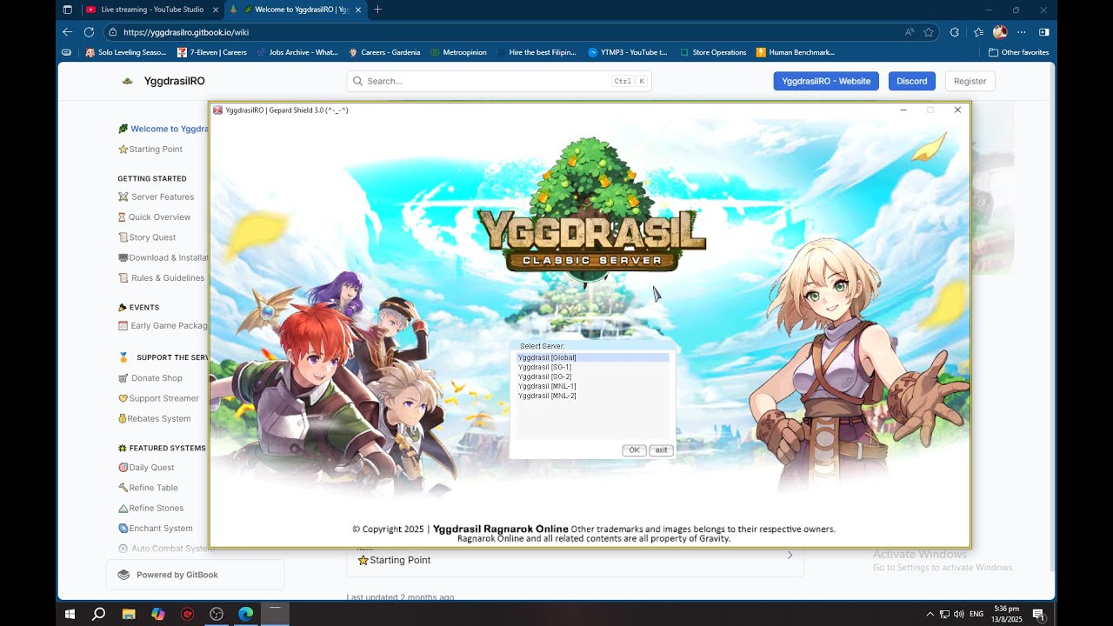Screen dimensions: 1113x626
Task: Click YggdrasilRO logo in wiki header
Action: coord(163,81)
